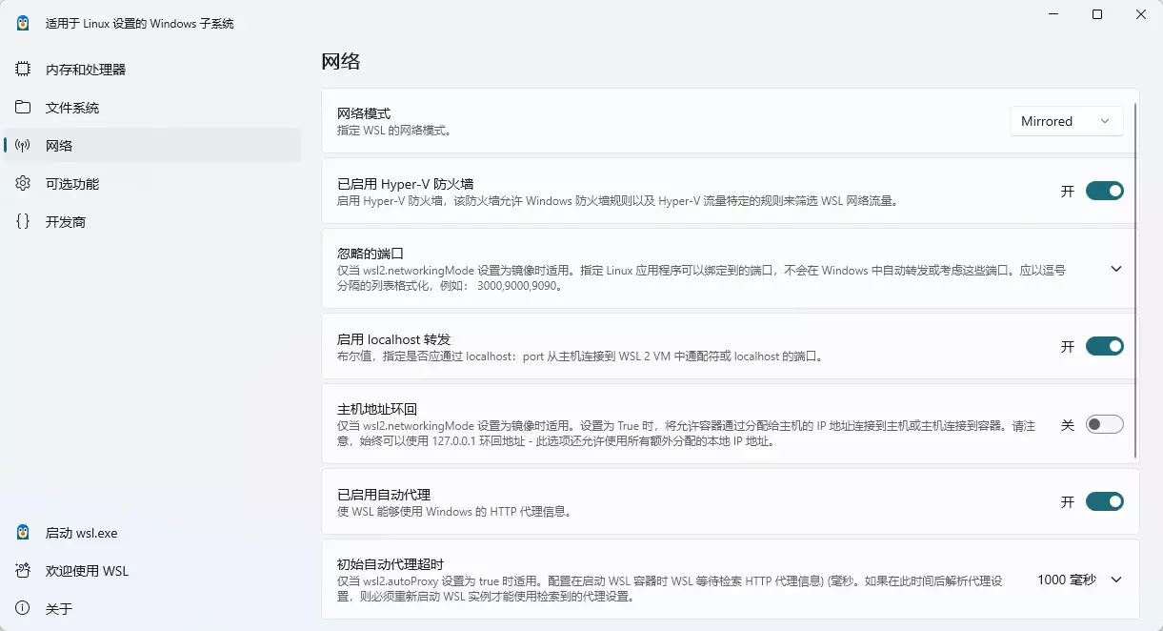The image size is (1163, 631).
Task: Click the 网络 page heading
Action: tap(341, 62)
